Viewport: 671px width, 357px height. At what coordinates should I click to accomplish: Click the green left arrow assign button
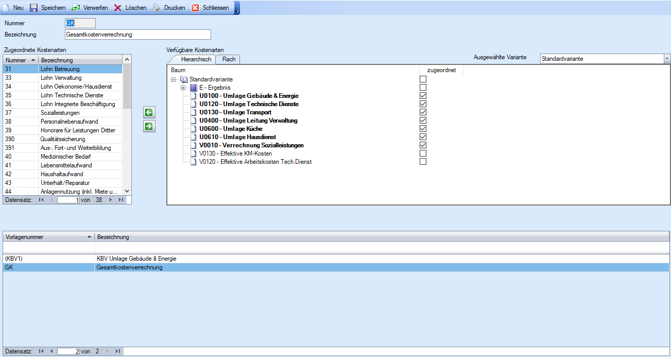coord(149,113)
